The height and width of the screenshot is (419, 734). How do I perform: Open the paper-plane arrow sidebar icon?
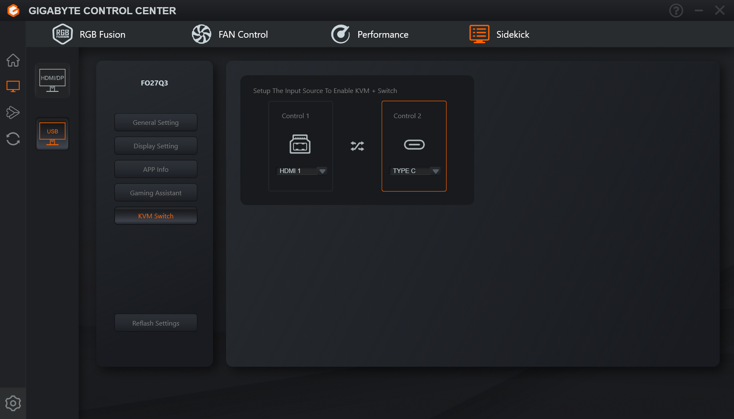pos(13,112)
